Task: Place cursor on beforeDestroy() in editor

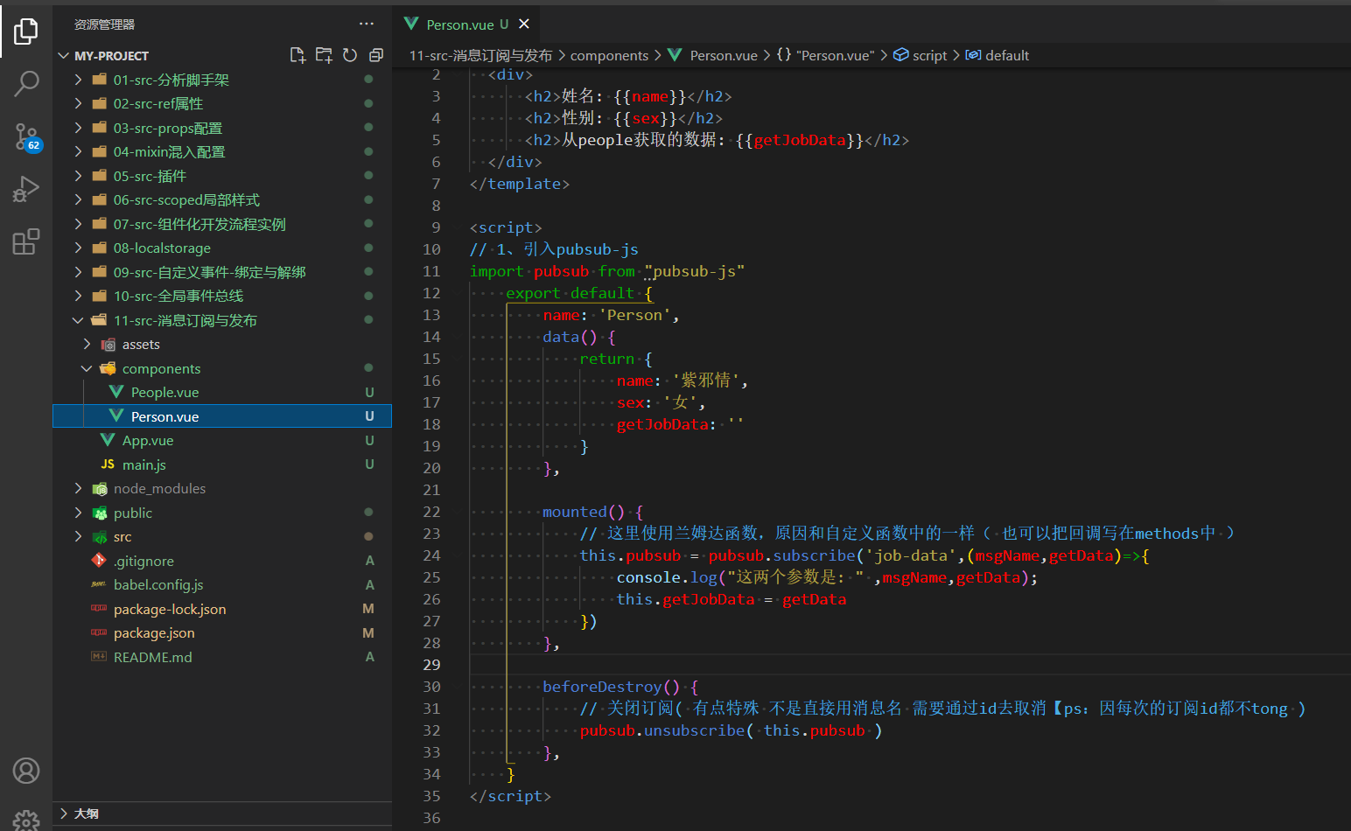Action: click(x=611, y=687)
